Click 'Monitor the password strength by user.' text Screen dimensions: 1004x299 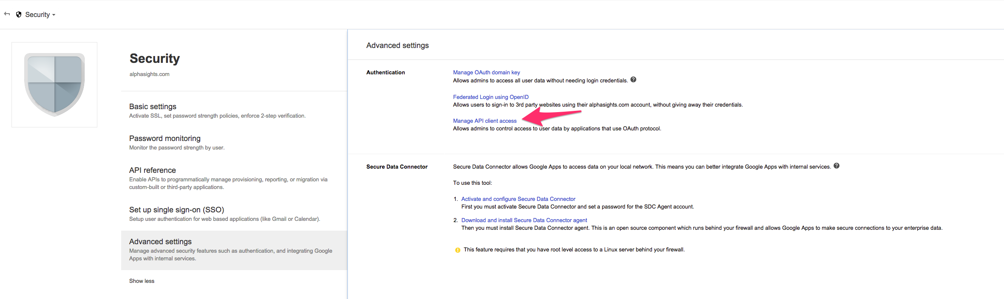click(x=177, y=148)
